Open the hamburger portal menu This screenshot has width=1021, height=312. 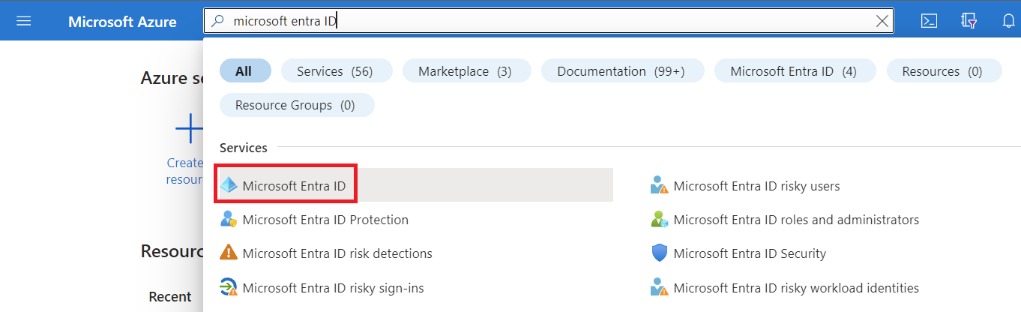(23, 21)
